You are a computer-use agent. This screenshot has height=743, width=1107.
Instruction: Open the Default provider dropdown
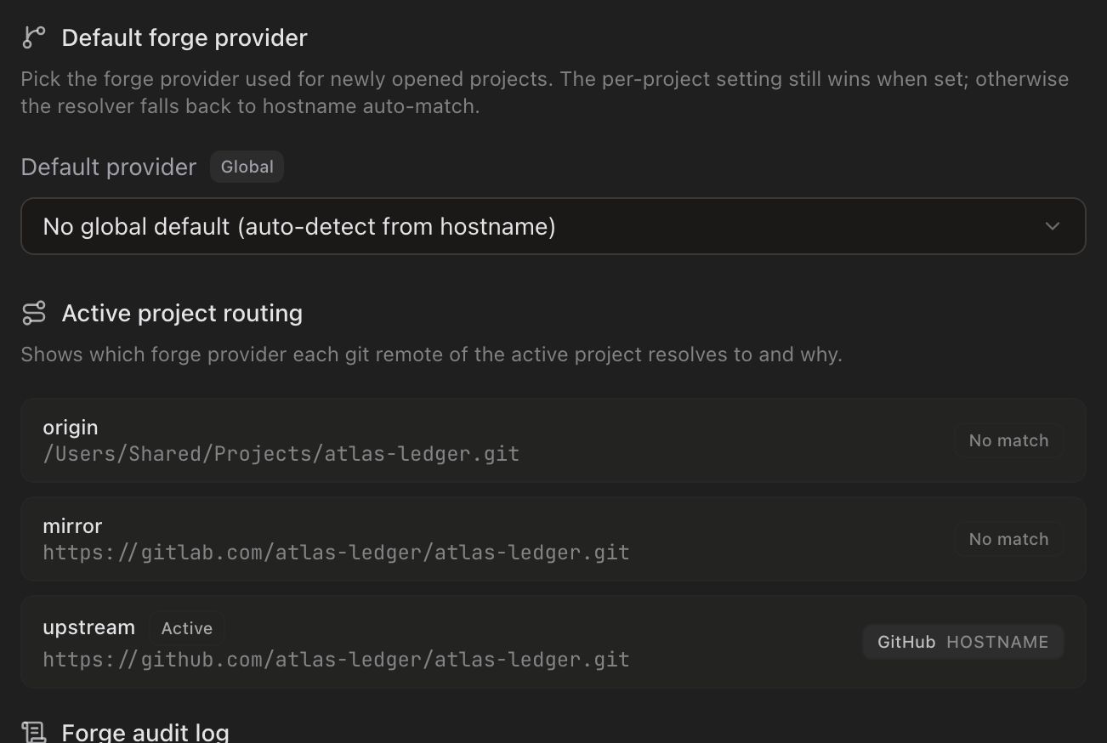pyautogui.click(x=553, y=226)
